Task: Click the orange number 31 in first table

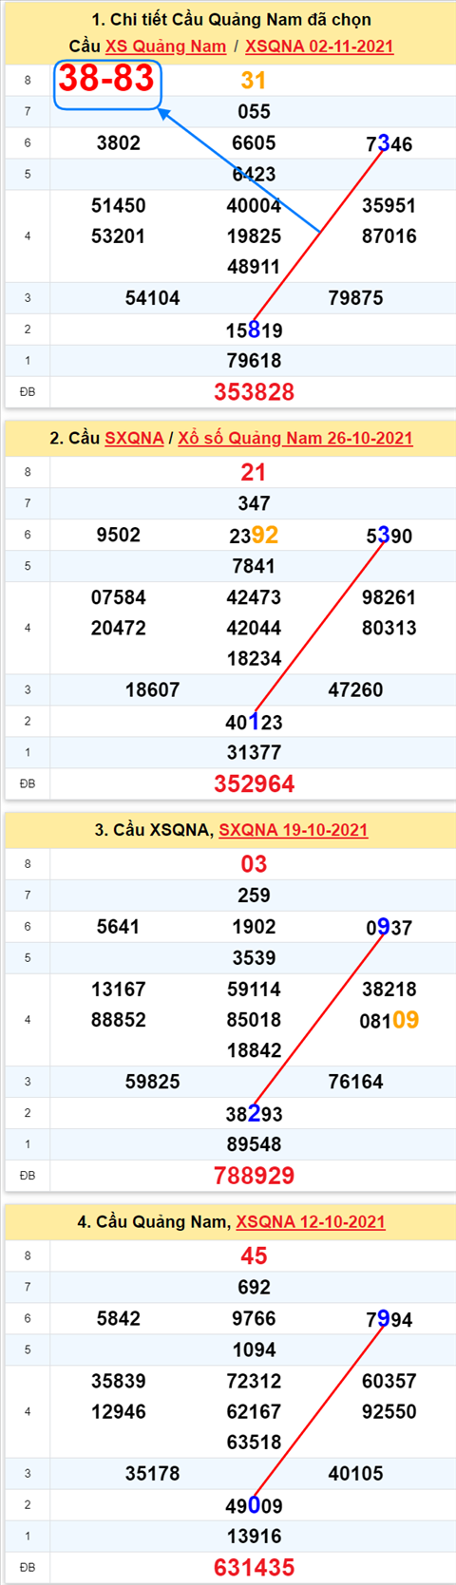Action: point(254,81)
